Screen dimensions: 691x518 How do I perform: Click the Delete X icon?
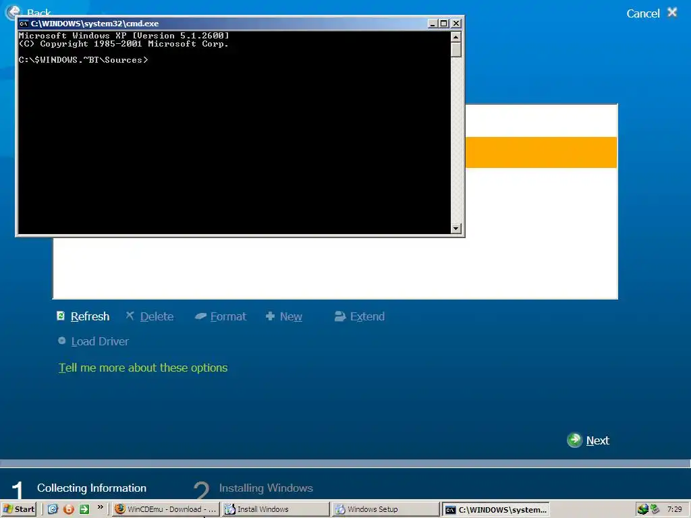[x=130, y=316]
